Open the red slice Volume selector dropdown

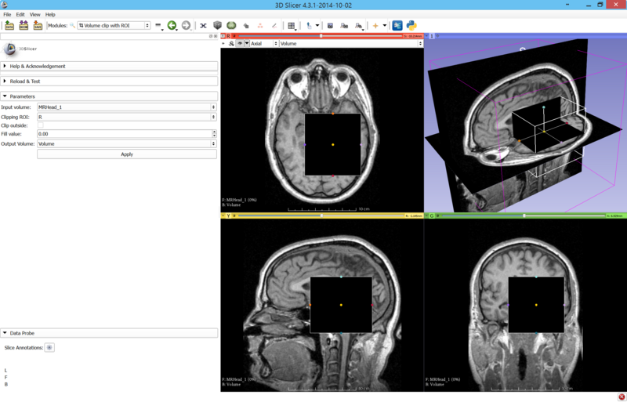351,44
